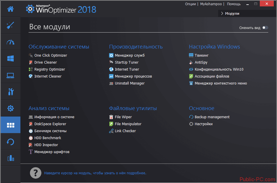Viewport: 277px width, 183px height.
Task: Expand the Модули breadcrumb chevron
Action: point(222,13)
